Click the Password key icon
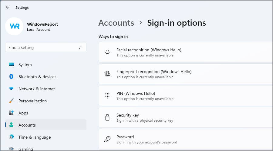This screenshot has height=151, width=273. [107, 139]
